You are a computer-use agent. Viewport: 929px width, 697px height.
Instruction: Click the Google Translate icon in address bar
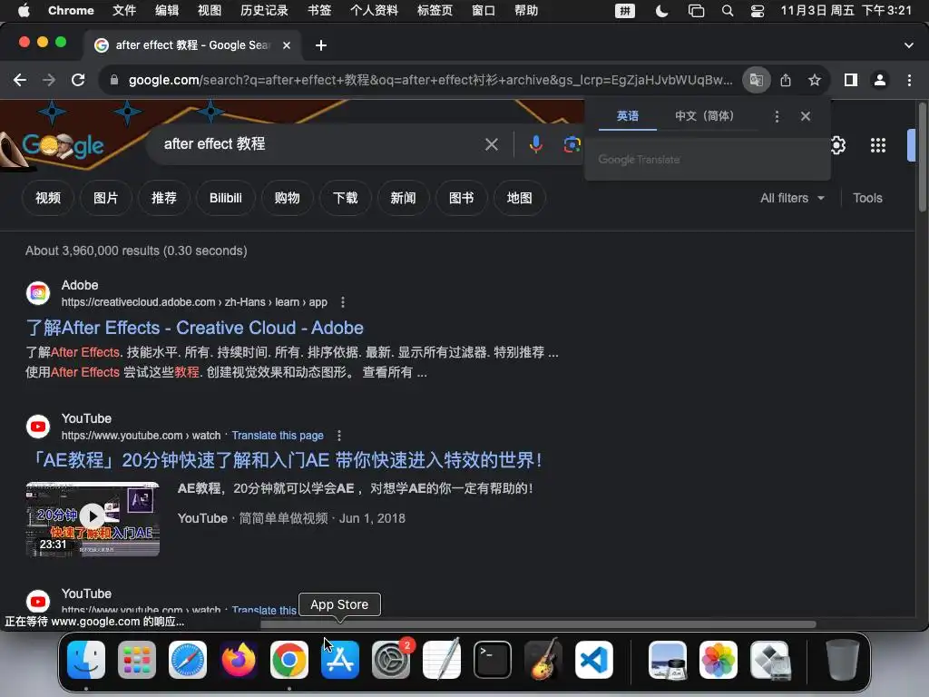[x=756, y=80]
